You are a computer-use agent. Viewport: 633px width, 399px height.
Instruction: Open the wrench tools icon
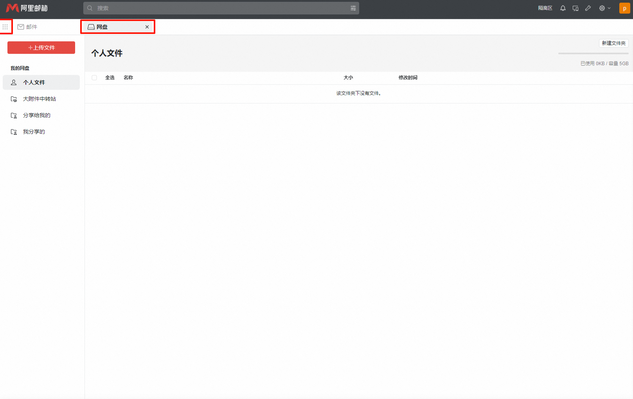[588, 8]
